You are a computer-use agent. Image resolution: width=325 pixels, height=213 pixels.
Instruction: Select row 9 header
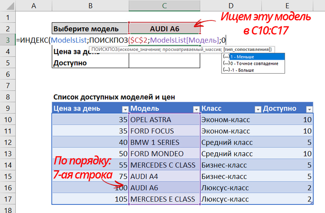(x=8, y=108)
